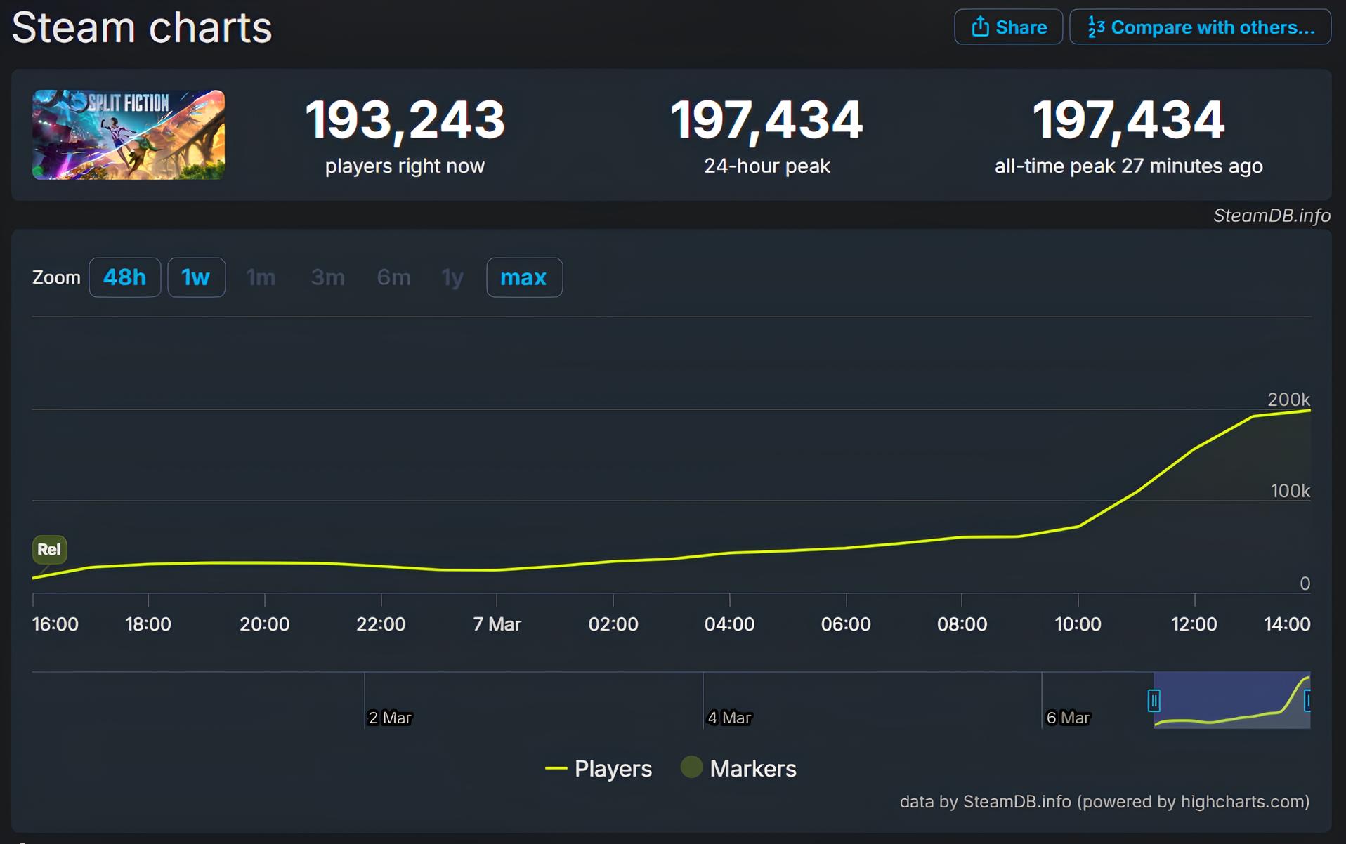The width and height of the screenshot is (1346, 844).
Task: Open the Split Fiction game thumbnail
Action: pos(129,135)
